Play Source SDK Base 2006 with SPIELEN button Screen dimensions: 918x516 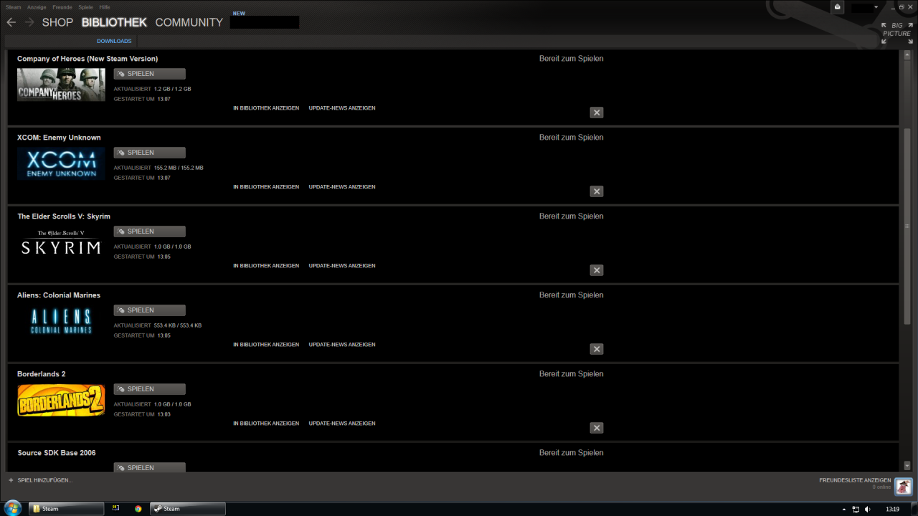point(149,467)
